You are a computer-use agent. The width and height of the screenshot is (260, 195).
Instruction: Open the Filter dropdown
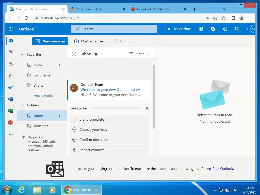136,54
